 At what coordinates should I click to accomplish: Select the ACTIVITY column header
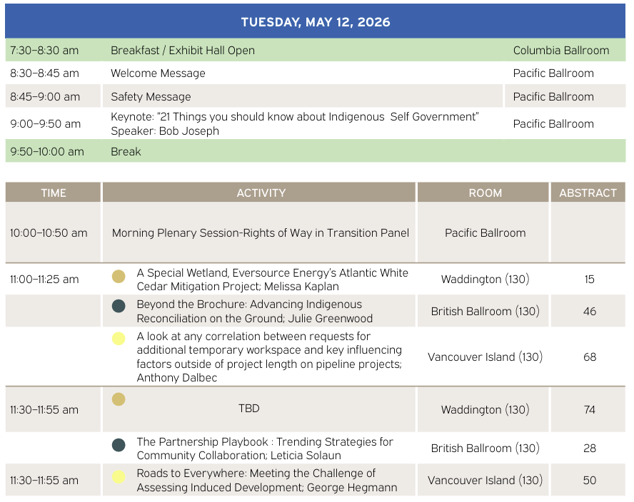259,193
